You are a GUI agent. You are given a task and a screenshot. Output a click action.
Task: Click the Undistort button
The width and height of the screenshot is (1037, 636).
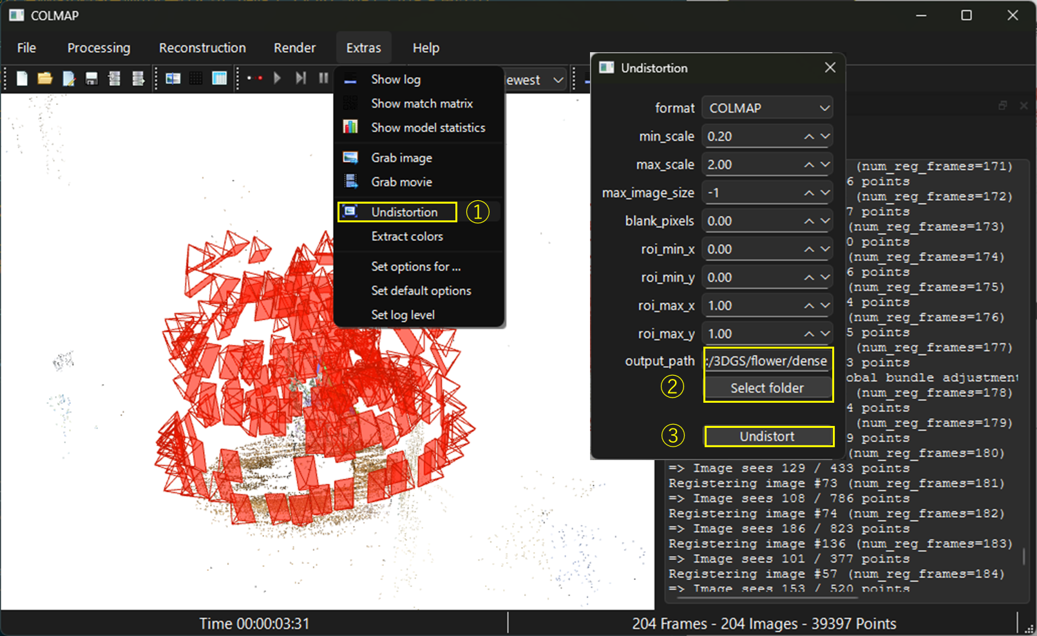tap(768, 436)
